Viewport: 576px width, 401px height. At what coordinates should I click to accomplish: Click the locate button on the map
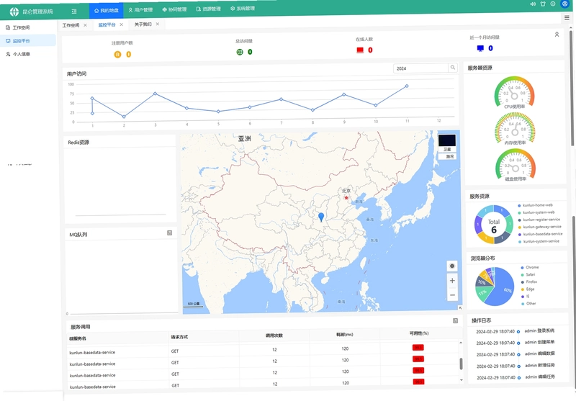[x=452, y=266]
